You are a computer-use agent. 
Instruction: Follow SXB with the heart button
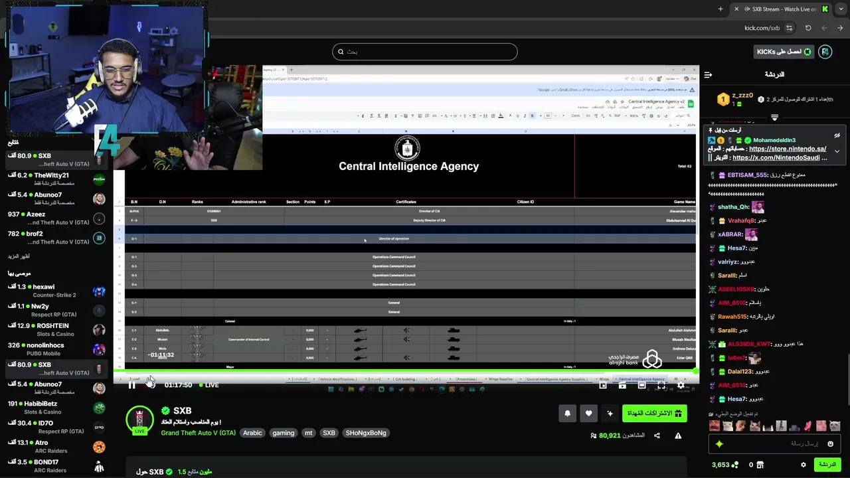click(x=588, y=414)
